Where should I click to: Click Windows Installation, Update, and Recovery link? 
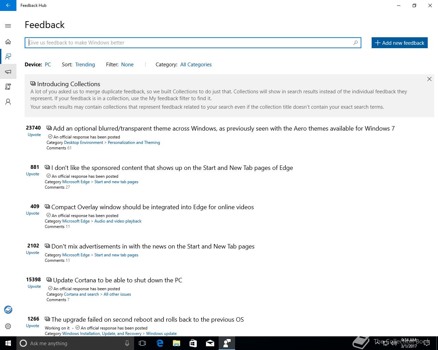click(x=102, y=334)
